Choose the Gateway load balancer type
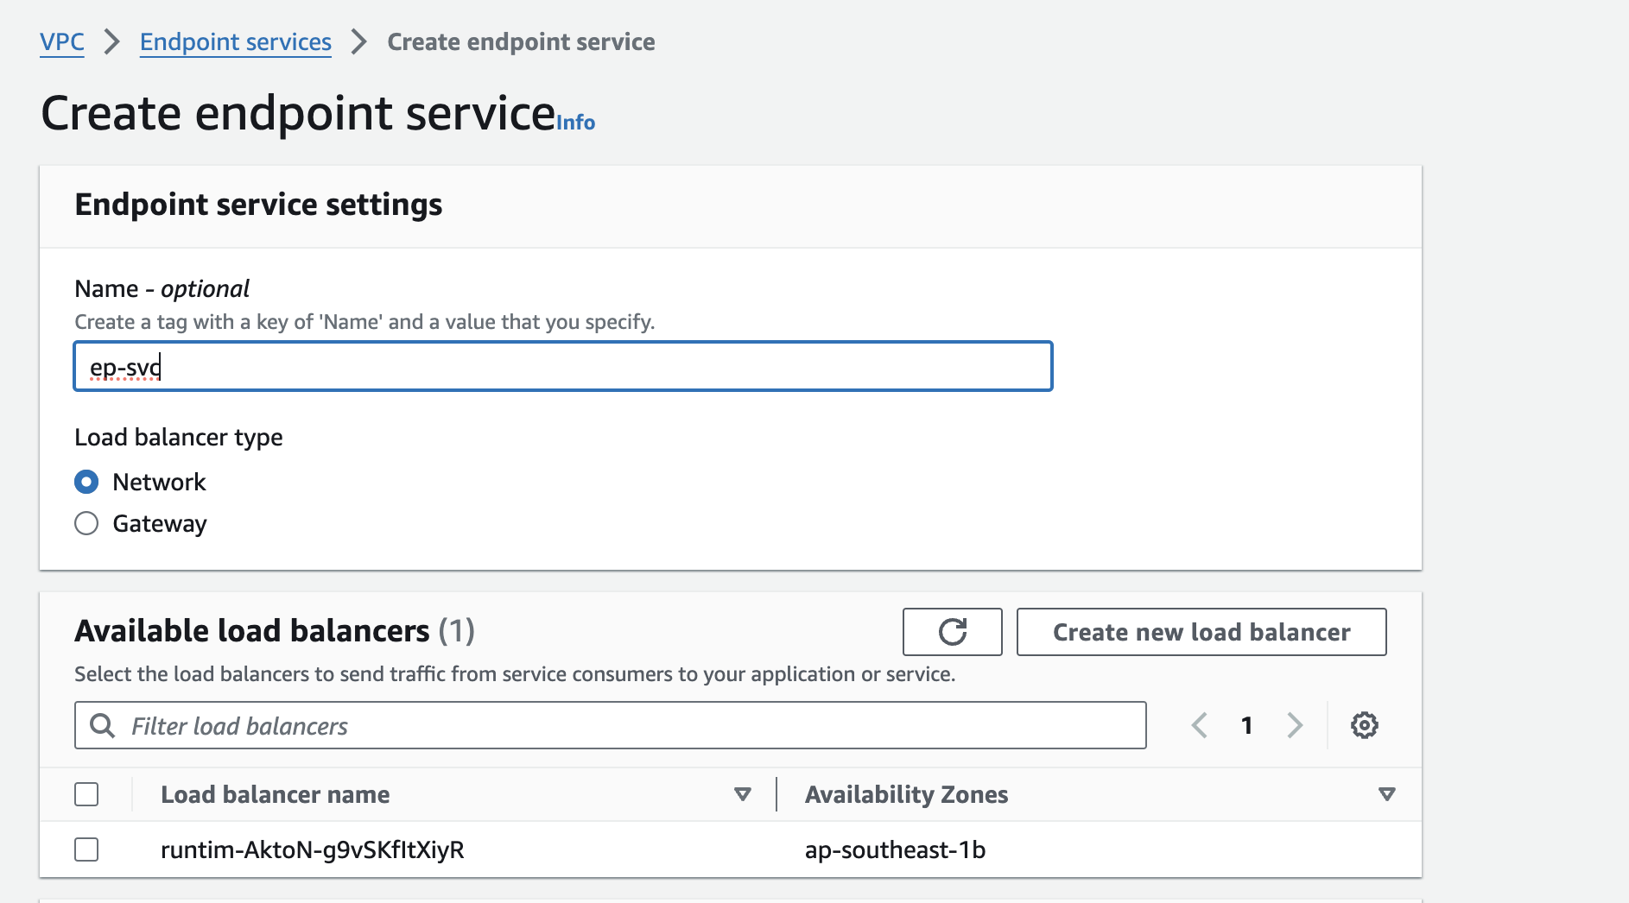The image size is (1629, 903). [x=86, y=523]
